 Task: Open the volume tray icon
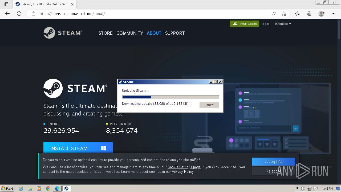point(303,189)
